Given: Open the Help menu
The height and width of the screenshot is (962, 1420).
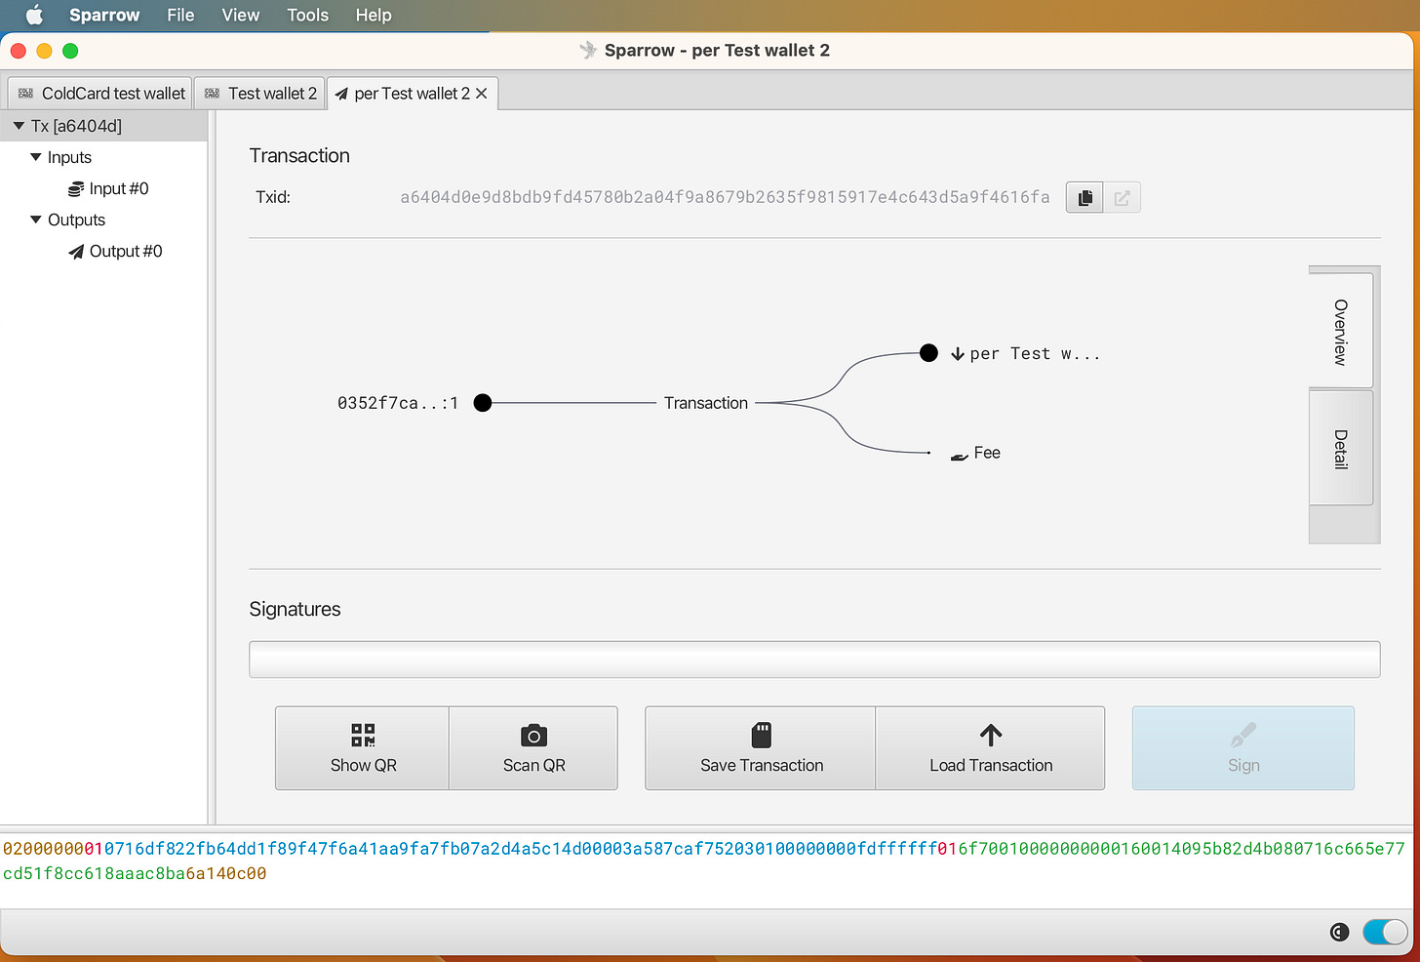Looking at the screenshot, I should pyautogui.click(x=374, y=15).
